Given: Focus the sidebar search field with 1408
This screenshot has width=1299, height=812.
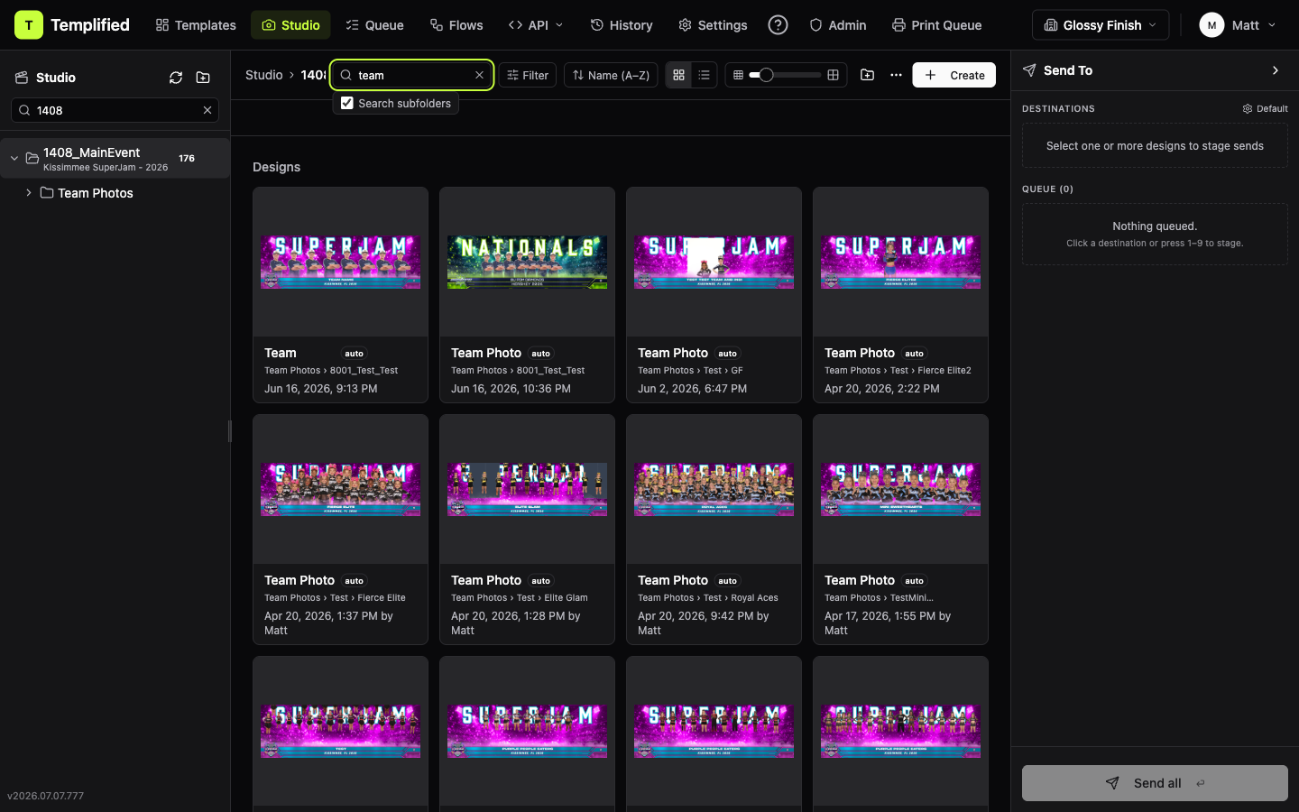Looking at the screenshot, I should (115, 110).
